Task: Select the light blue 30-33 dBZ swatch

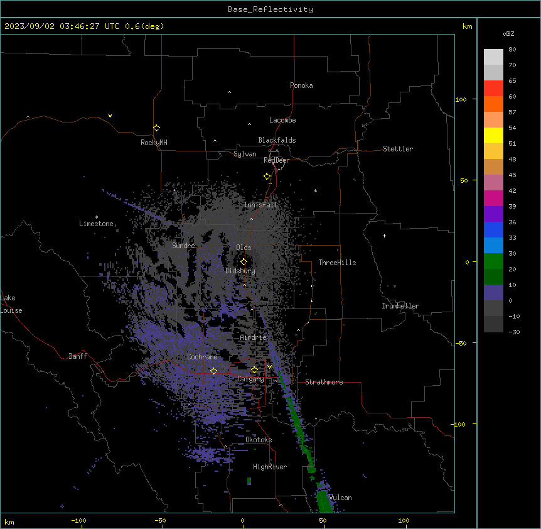Action: coord(493,245)
